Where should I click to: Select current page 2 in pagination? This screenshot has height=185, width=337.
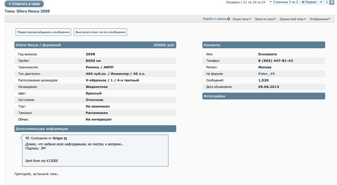point(332,2)
